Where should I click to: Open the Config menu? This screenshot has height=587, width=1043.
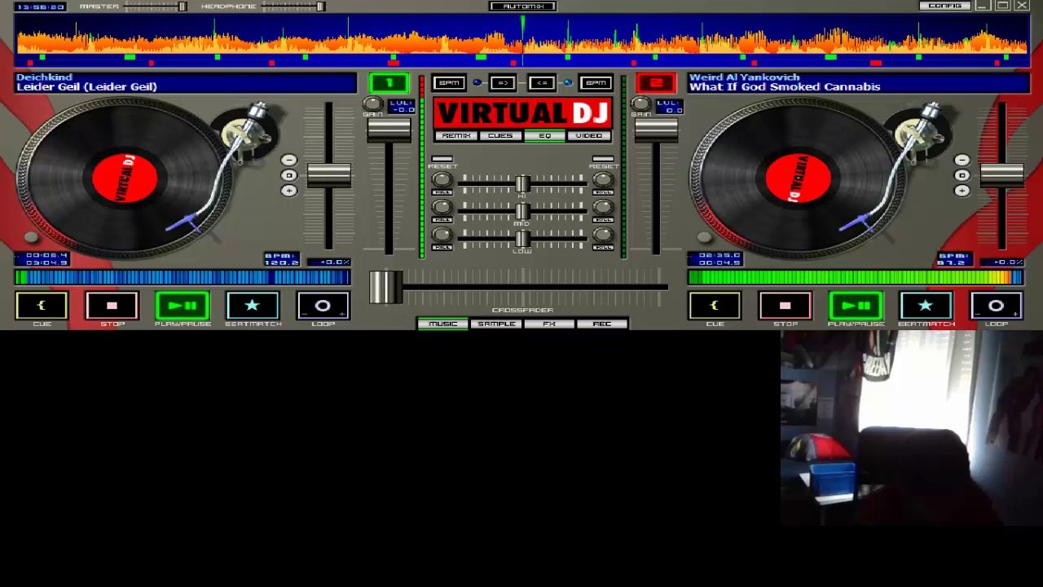pyautogui.click(x=944, y=6)
